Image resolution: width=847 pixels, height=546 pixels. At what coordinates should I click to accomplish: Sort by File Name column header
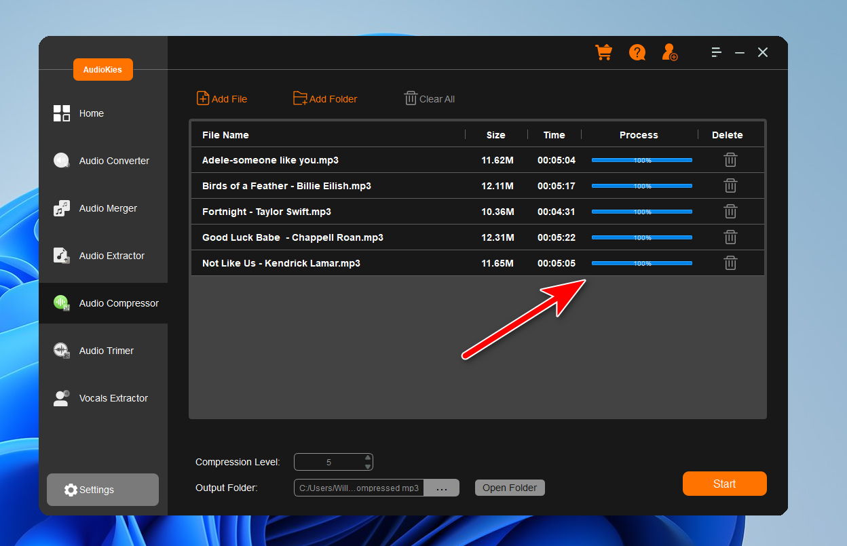[225, 135]
